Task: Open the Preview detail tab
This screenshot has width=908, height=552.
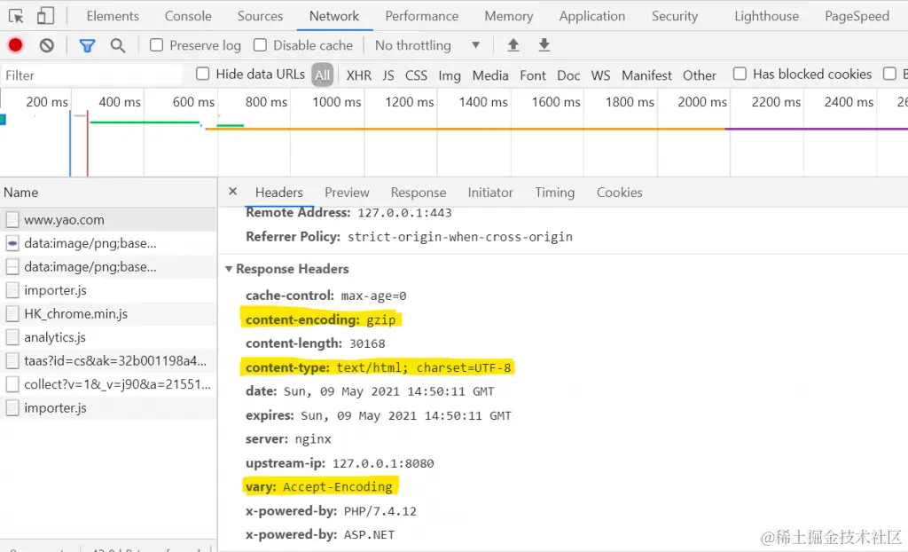Action: [x=347, y=192]
